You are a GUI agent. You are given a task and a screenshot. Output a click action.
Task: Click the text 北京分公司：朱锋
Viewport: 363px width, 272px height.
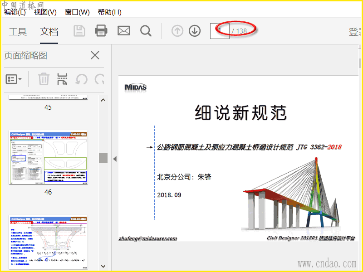click(184, 177)
